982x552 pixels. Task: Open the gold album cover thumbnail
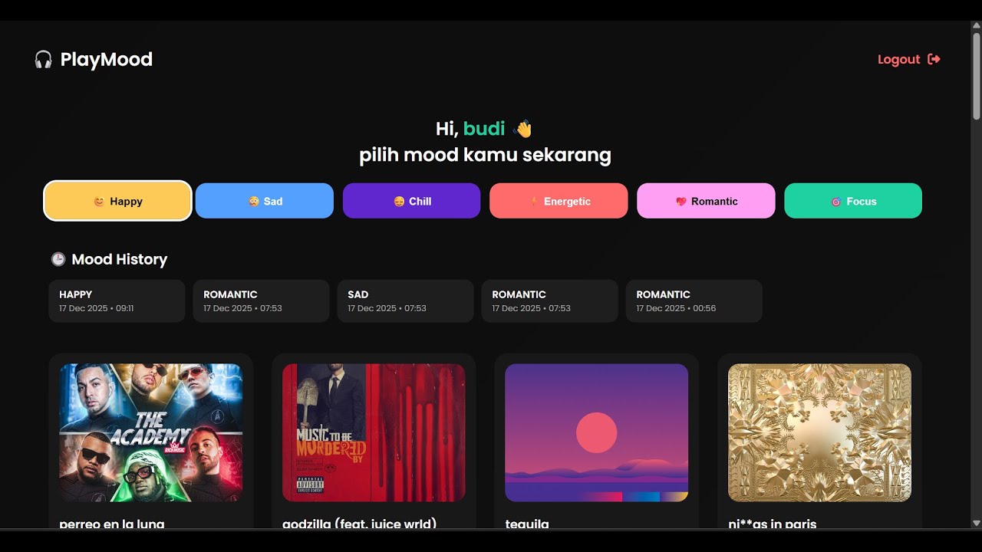819,432
